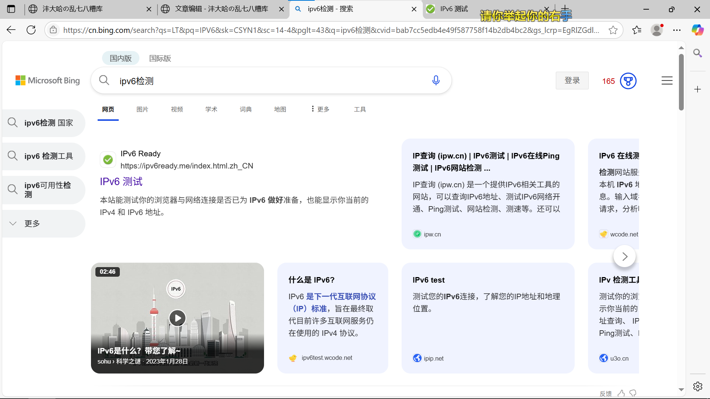710x399 pixels.
Task: Click the 165 rewards points
Action: click(x=608, y=81)
